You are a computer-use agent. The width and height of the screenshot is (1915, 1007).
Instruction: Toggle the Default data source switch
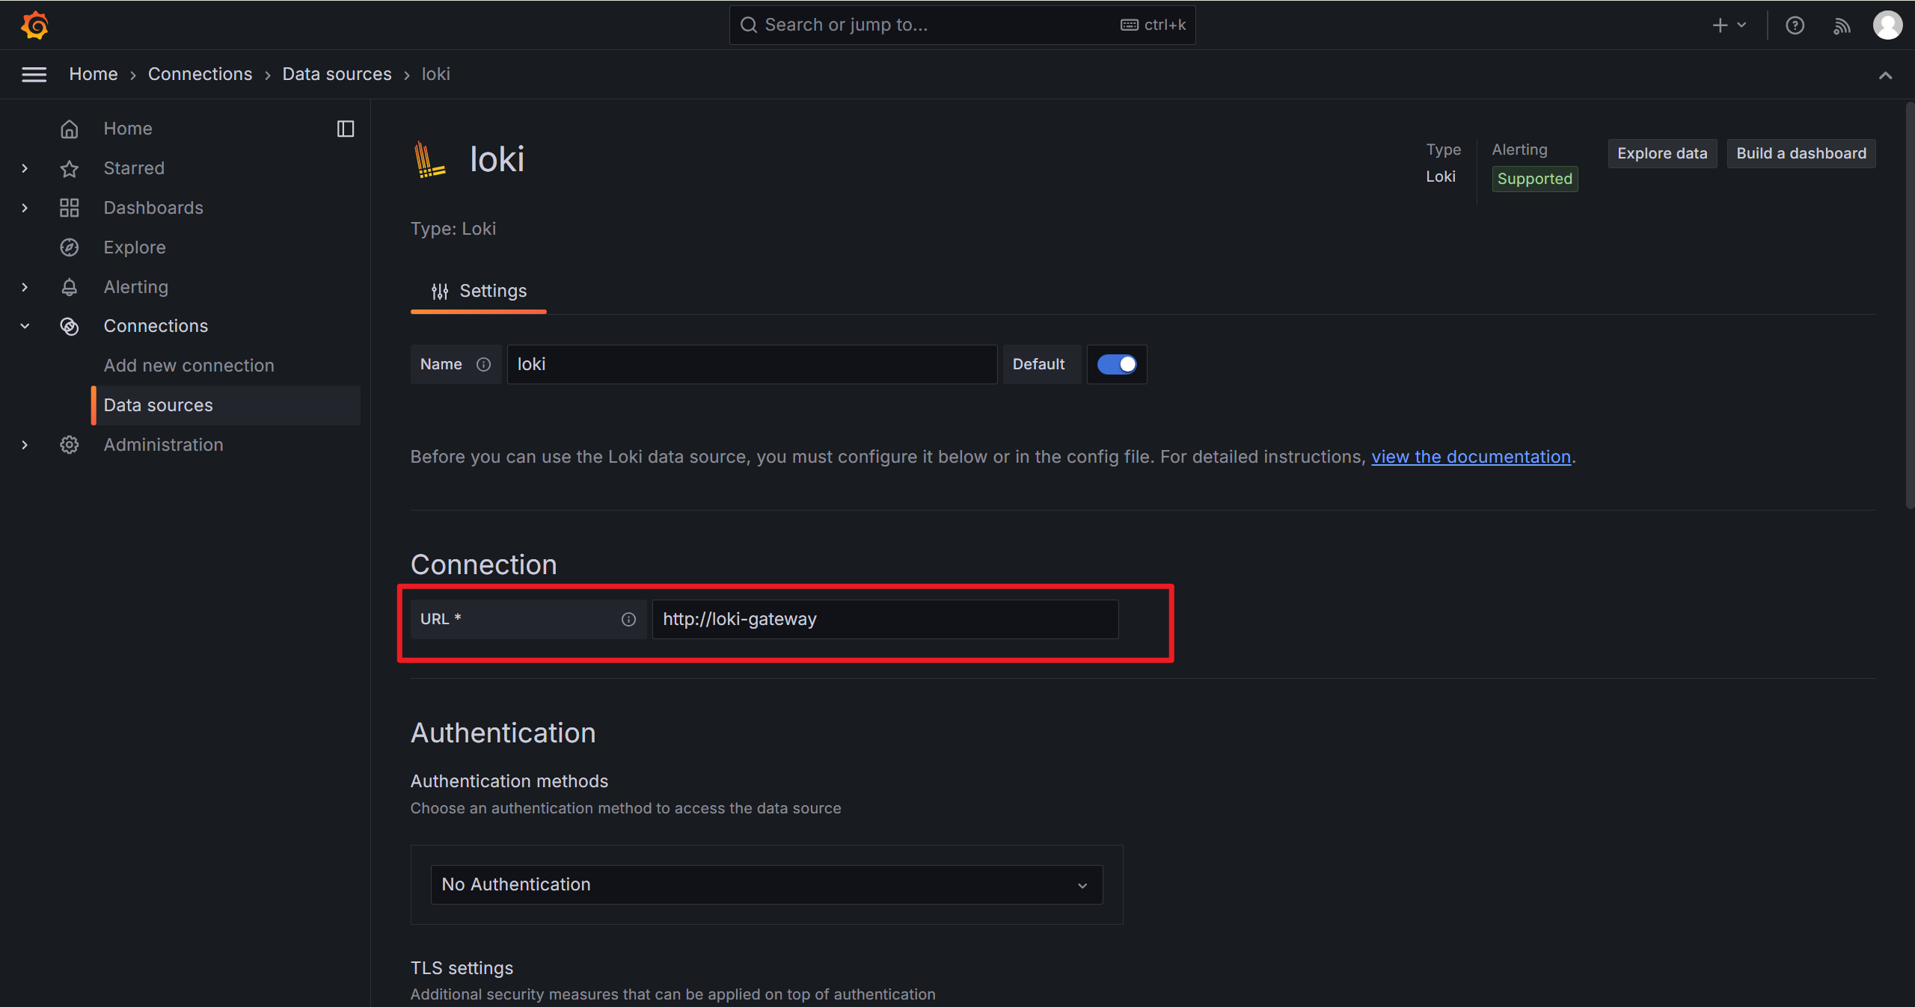1117,364
